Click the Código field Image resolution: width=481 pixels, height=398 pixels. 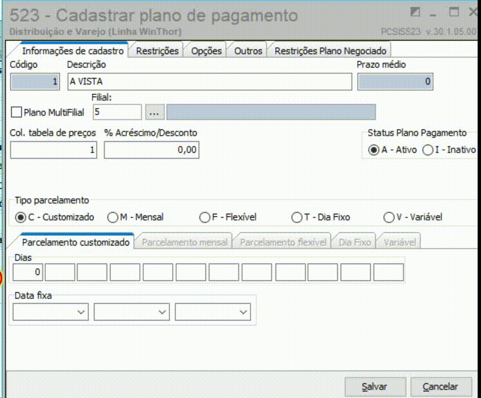tap(35, 82)
